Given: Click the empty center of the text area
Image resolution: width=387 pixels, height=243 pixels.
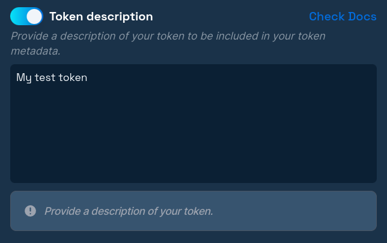Looking at the screenshot, I should click(x=194, y=124).
